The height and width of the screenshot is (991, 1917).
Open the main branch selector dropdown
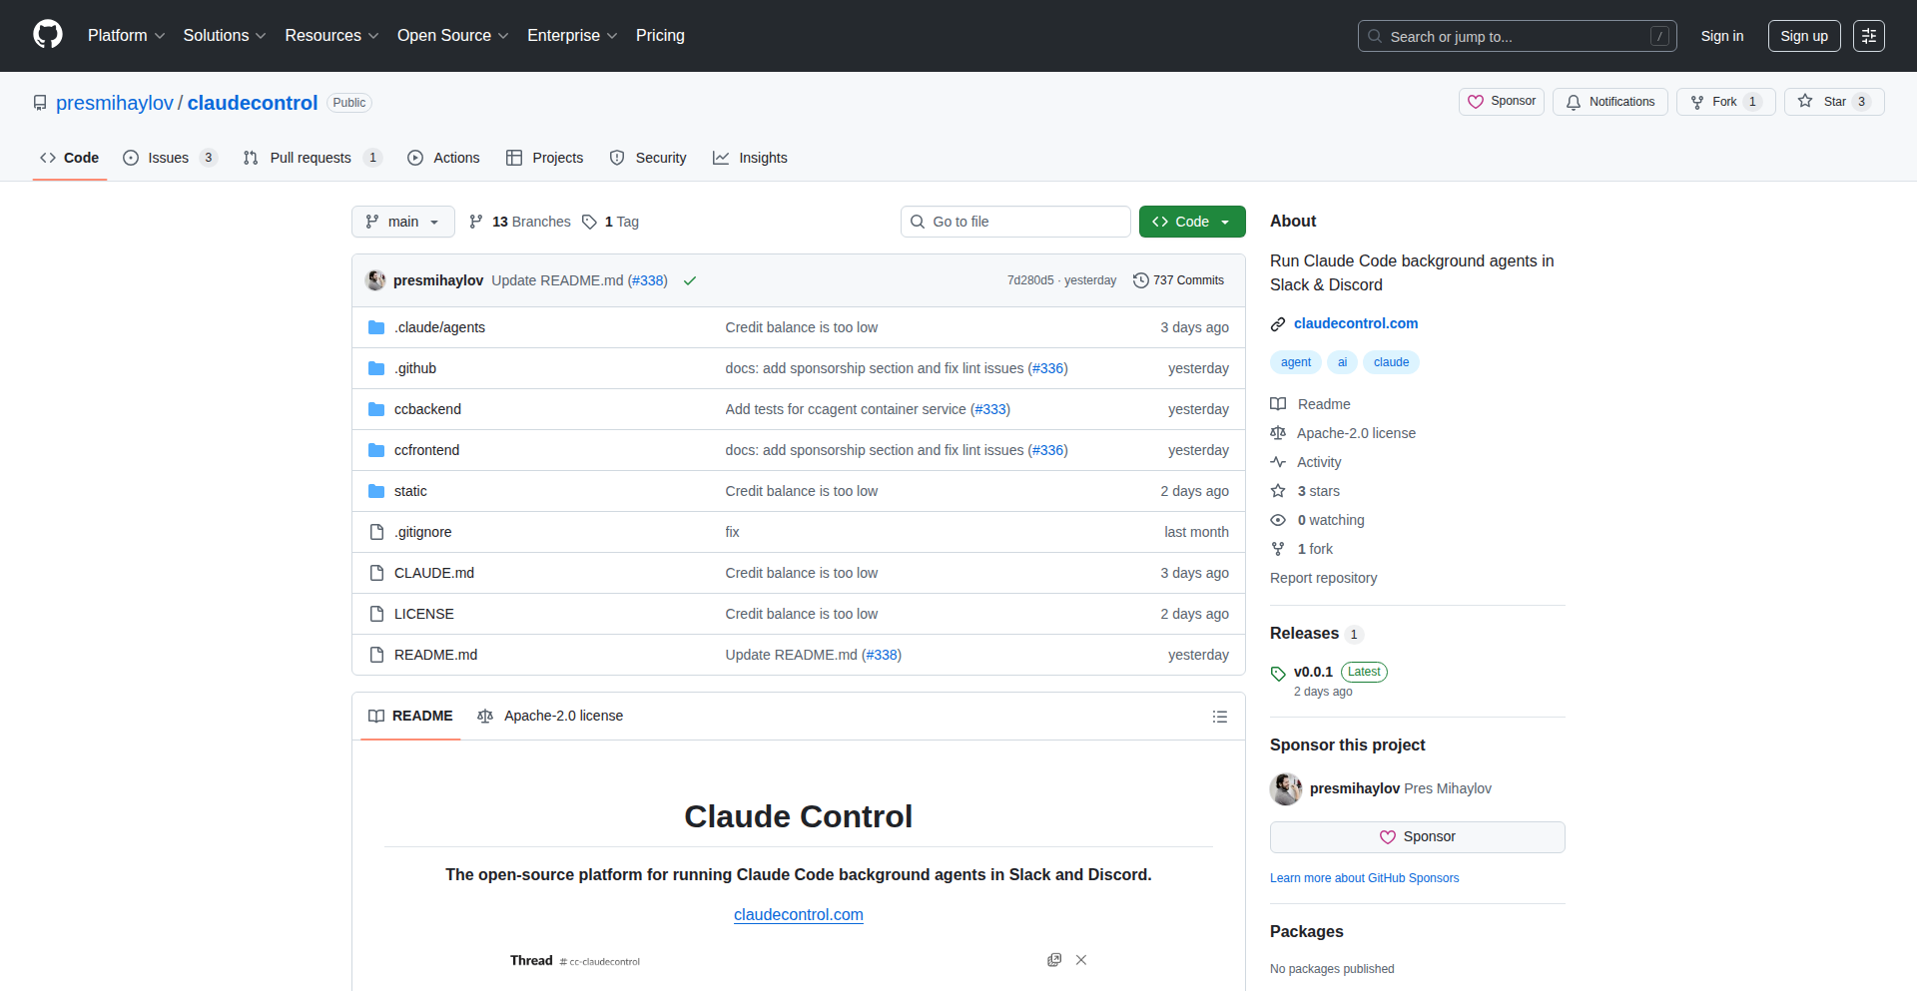(403, 222)
